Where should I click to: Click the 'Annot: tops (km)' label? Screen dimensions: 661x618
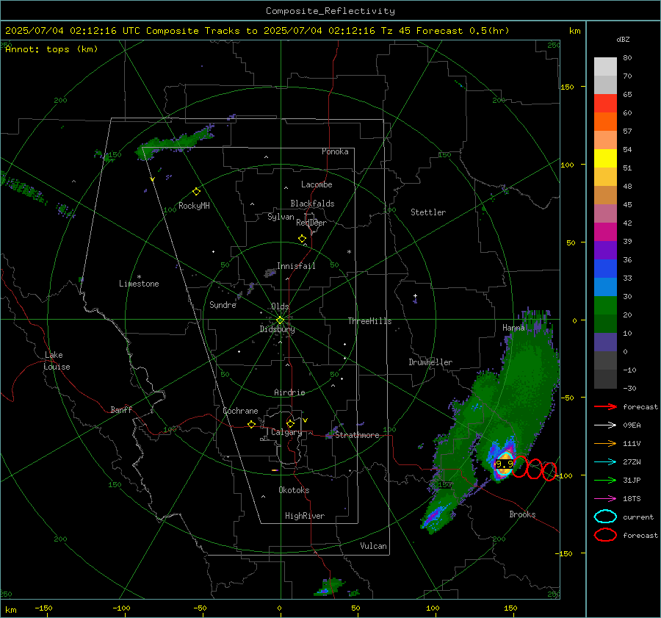[51, 49]
